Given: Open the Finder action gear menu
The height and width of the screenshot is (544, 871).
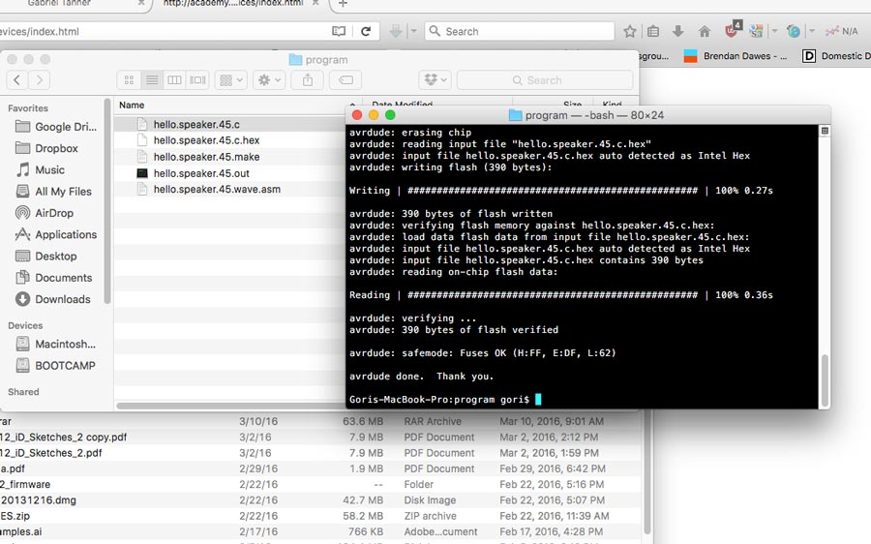Looking at the screenshot, I should [269, 80].
